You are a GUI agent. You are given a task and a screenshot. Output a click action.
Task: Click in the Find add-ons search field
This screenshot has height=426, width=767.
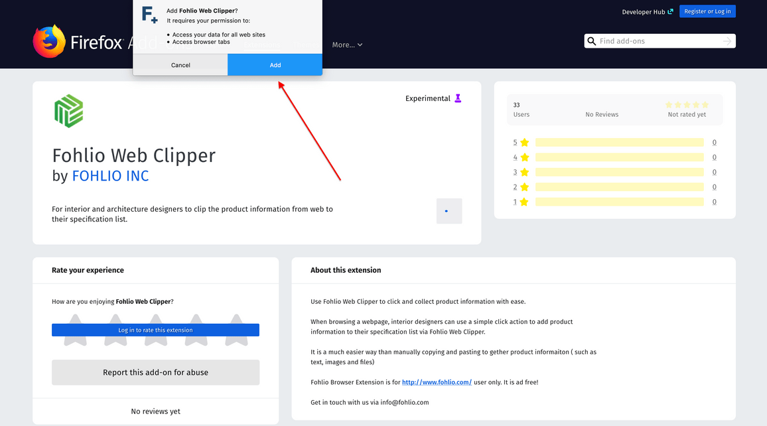(x=660, y=41)
